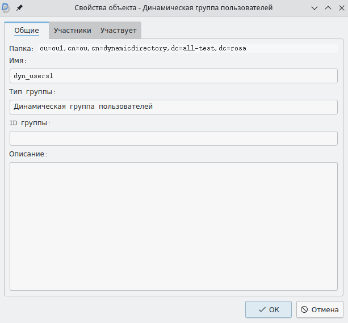This screenshot has width=348, height=323.
Task: Select the empty ID группы input
Action: (x=174, y=138)
